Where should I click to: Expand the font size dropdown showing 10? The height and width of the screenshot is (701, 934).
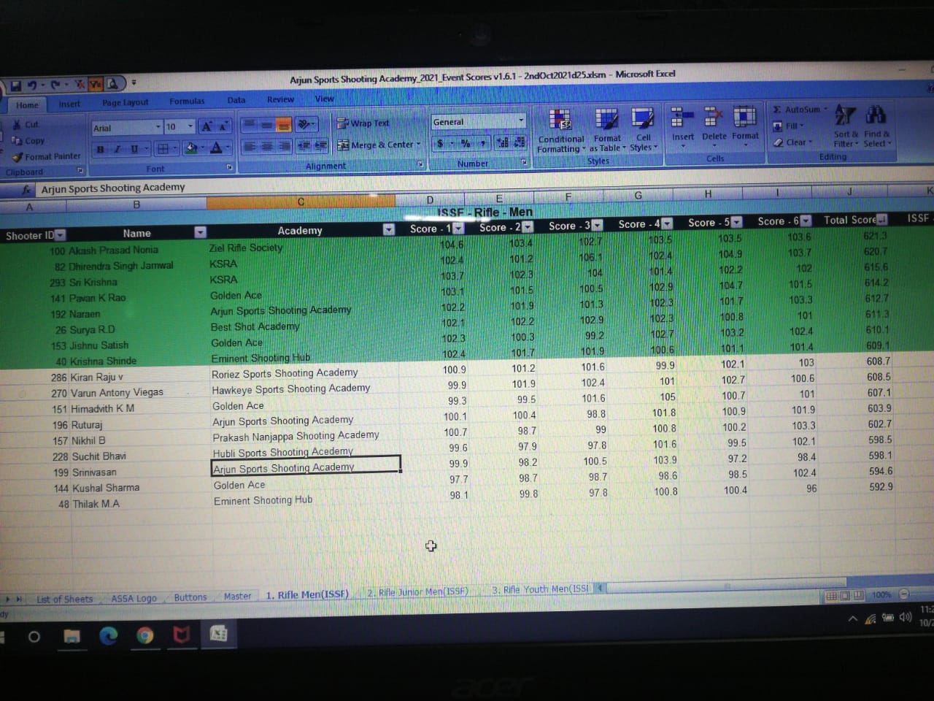[x=190, y=126]
